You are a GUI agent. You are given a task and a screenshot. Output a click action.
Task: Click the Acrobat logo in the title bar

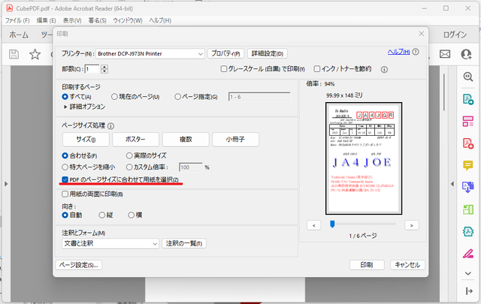tap(10, 8)
